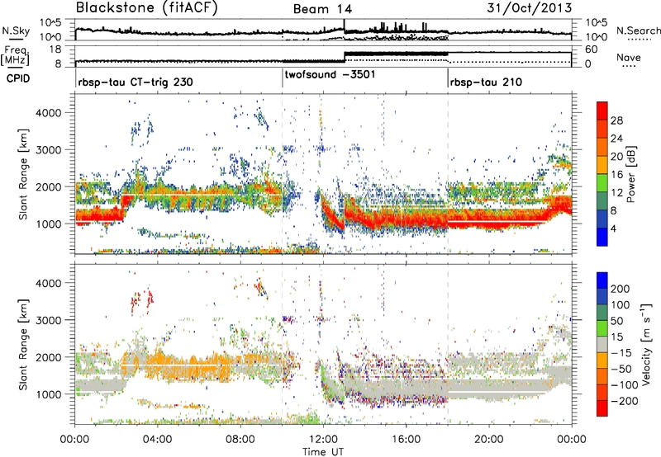The width and height of the screenshot is (661, 457).
Task: Click the '16' tick on power colorbar
Action: 616,175
